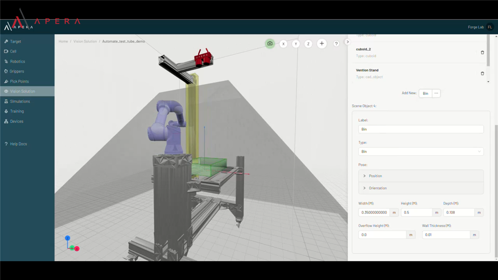Open the Type dropdown showing Bin

pyautogui.click(x=421, y=151)
